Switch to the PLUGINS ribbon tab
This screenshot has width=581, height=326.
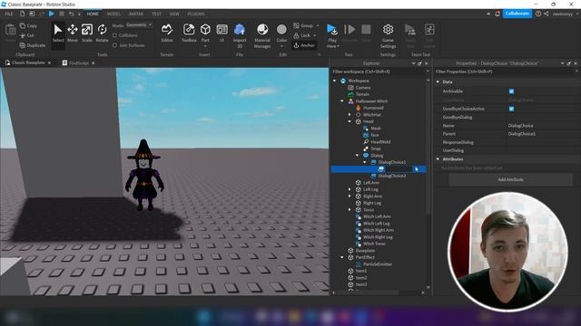click(x=196, y=14)
